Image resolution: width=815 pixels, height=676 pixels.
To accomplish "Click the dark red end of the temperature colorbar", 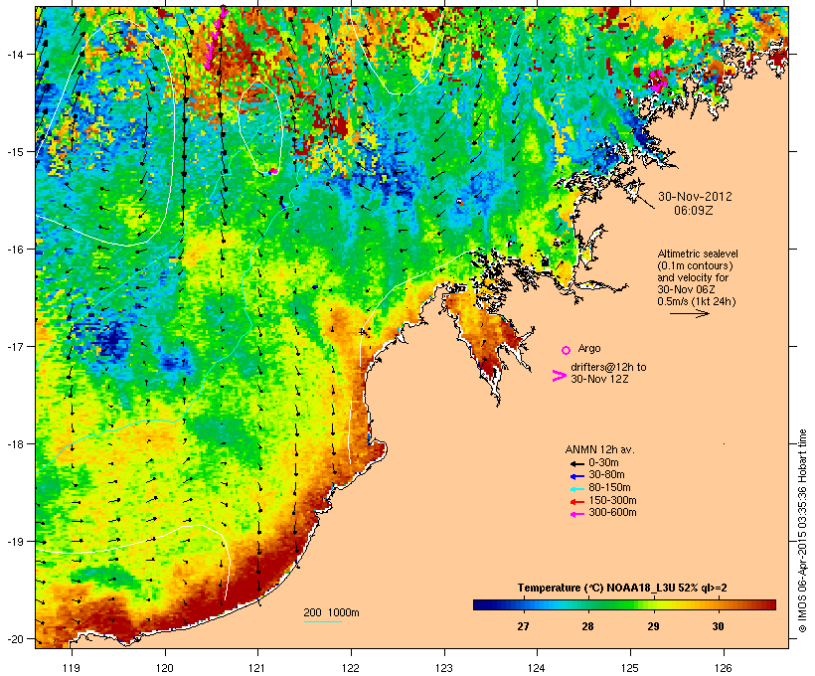I will click(768, 604).
